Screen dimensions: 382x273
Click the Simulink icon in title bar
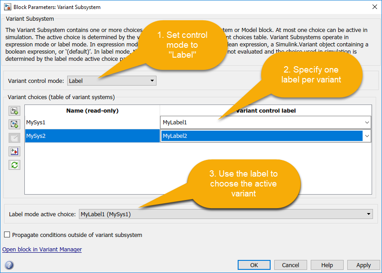[7, 7]
